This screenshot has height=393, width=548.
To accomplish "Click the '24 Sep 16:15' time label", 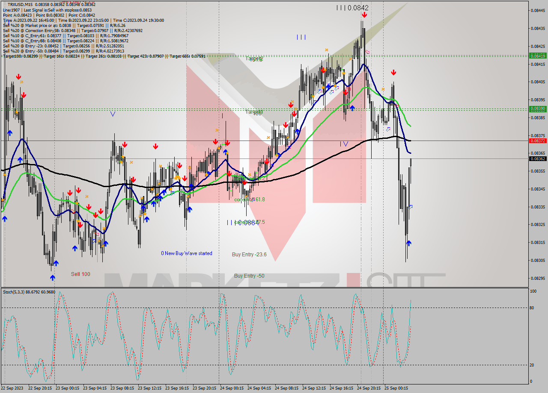I will tap(342, 388).
